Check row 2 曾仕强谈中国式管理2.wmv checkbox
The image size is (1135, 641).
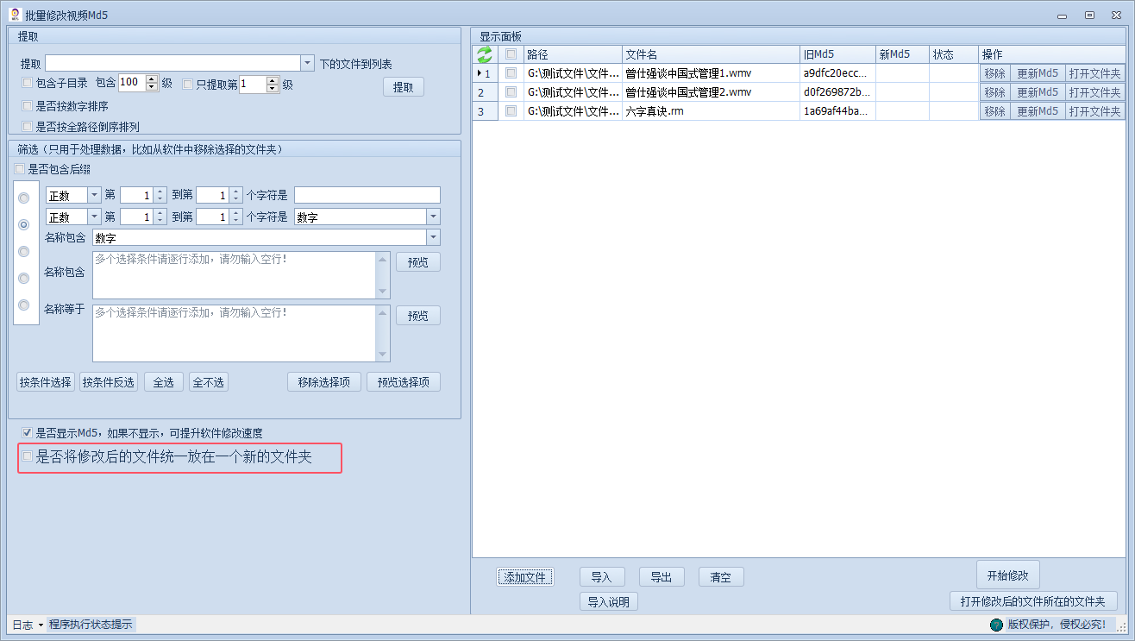coord(511,92)
